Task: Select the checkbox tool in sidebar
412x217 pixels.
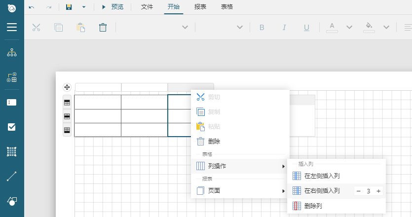Action: 11,127
